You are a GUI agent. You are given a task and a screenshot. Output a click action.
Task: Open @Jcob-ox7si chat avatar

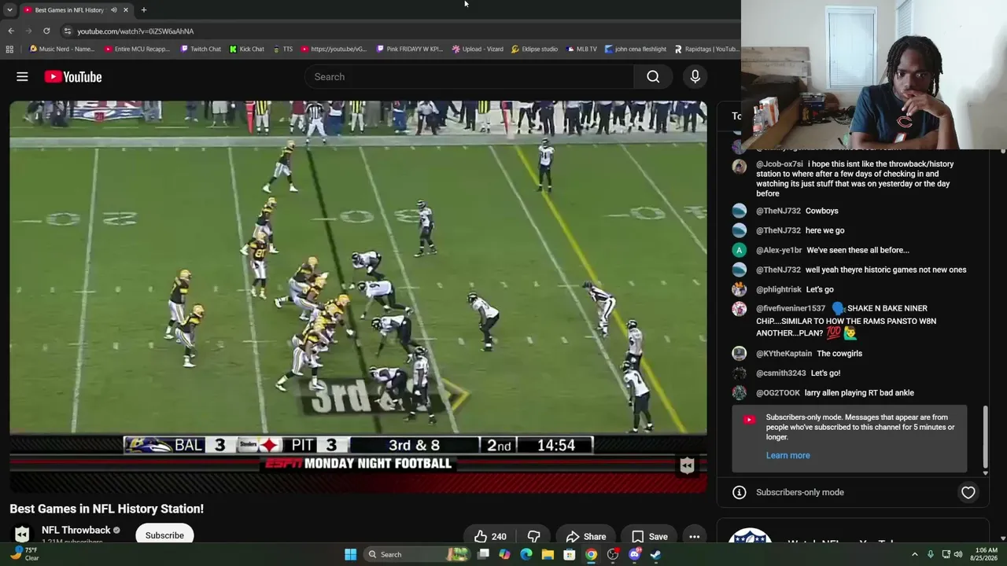pos(739,167)
